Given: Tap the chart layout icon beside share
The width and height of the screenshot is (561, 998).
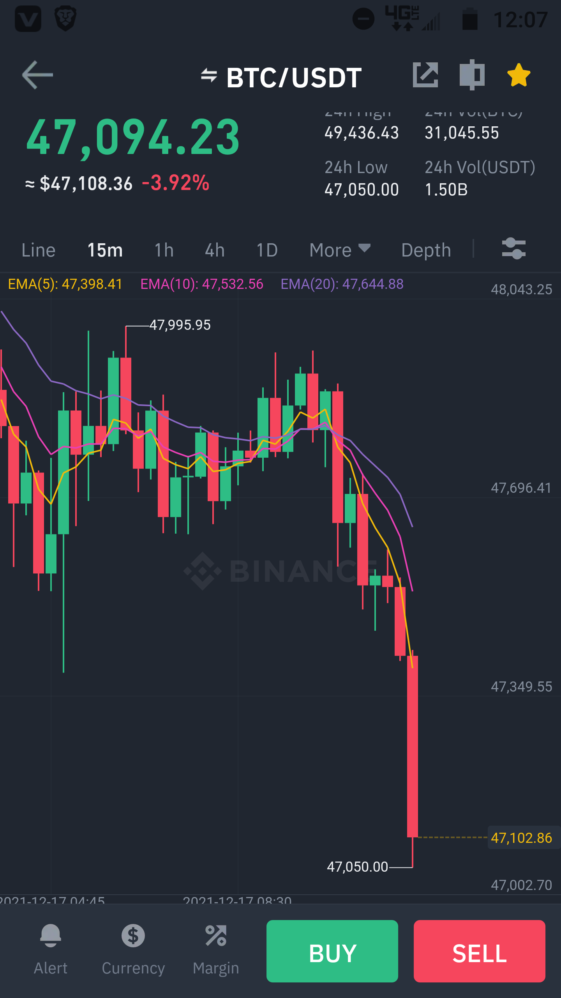Looking at the screenshot, I should click(x=472, y=75).
